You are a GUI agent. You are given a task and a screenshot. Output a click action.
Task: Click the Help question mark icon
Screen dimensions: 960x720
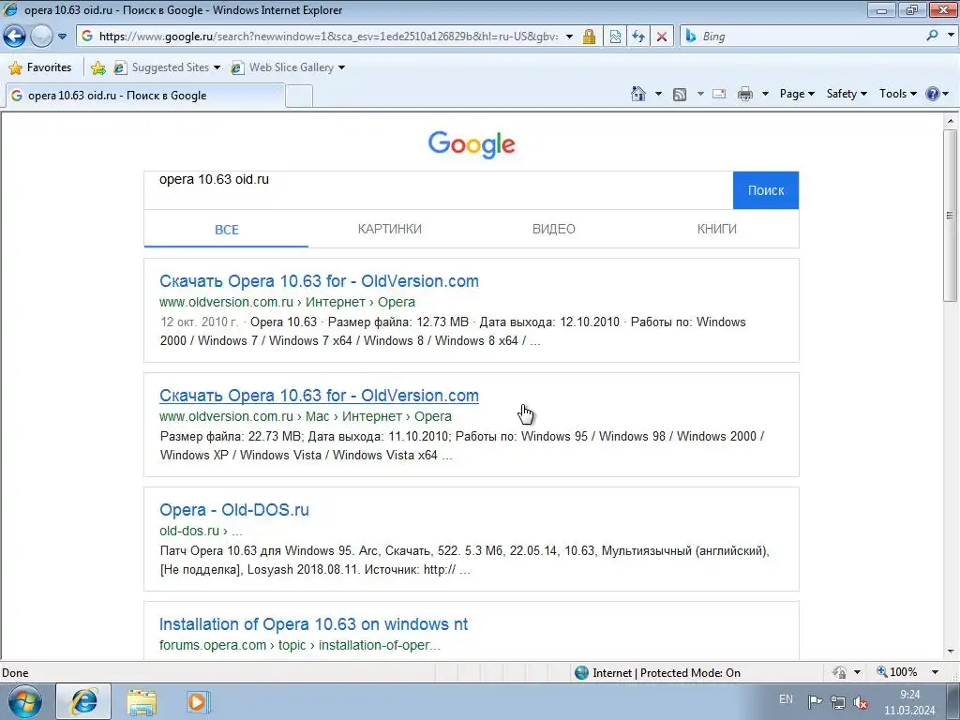pyautogui.click(x=933, y=94)
